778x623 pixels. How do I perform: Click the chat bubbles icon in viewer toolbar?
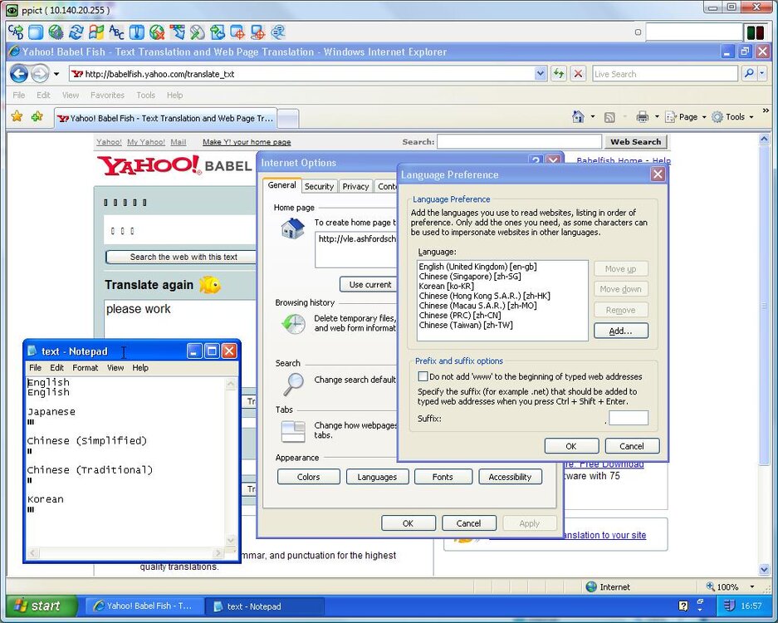click(x=278, y=32)
